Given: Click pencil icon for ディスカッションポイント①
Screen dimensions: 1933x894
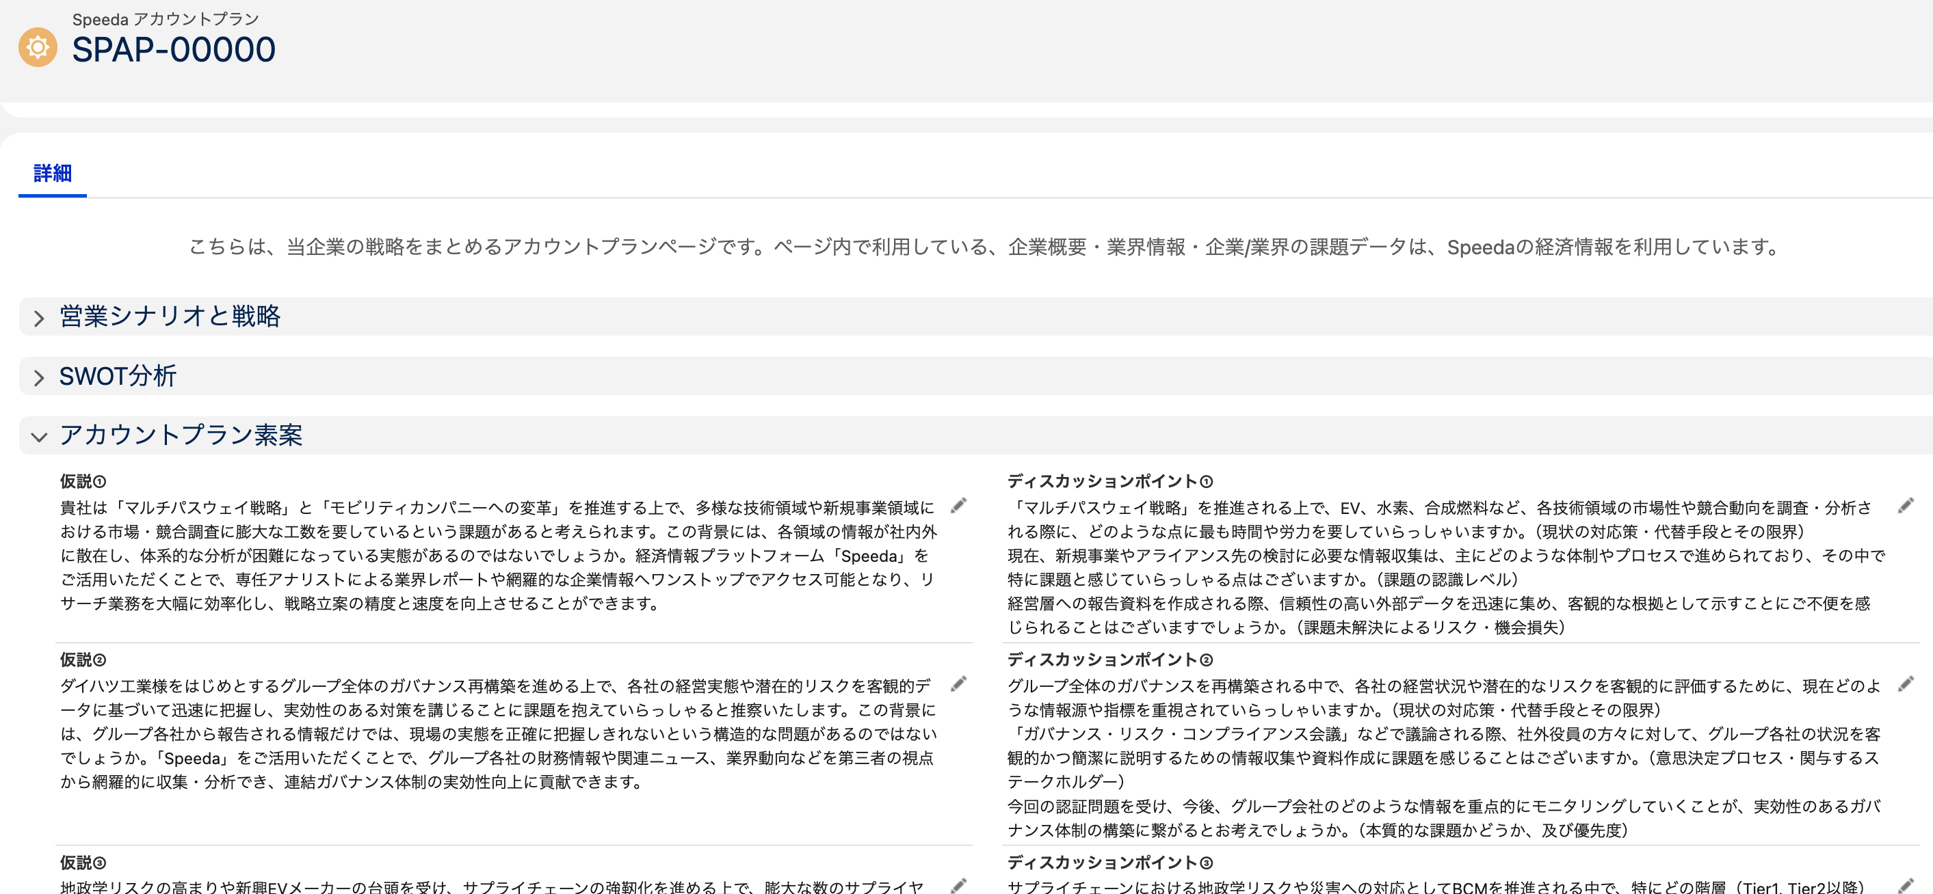Looking at the screenshot, I should 1905,506.
